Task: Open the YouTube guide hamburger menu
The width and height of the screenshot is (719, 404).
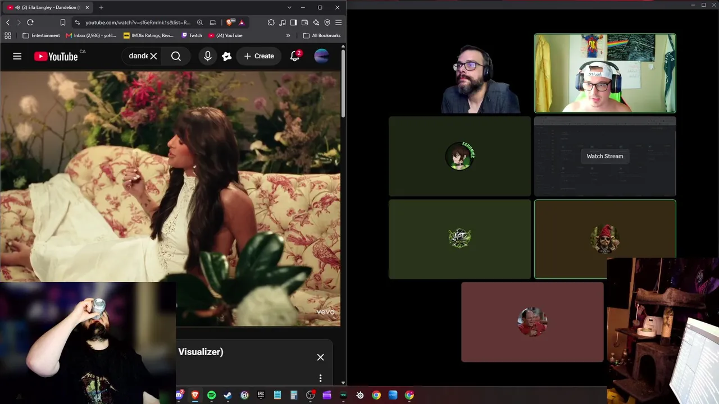Action: (17, 56)
